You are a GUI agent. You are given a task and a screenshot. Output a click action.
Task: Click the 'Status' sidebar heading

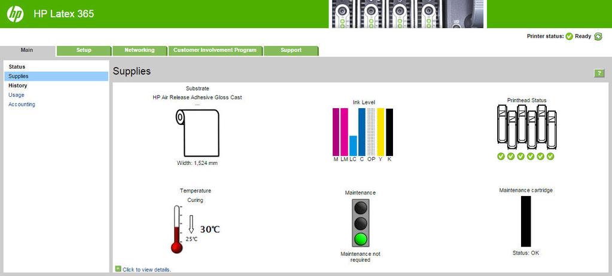pyautogui.click(x=17, y=67)
